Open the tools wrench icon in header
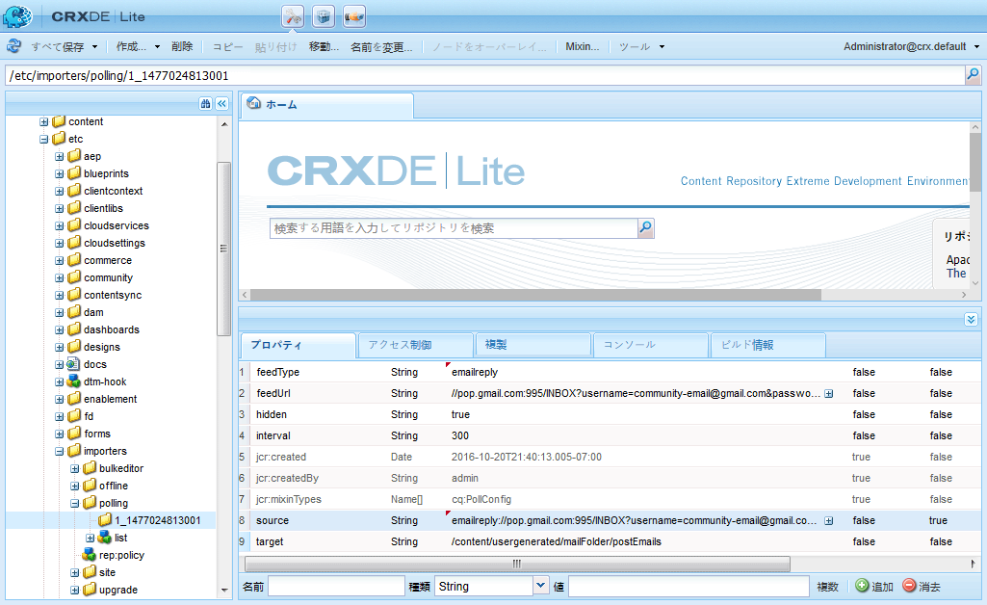987x605 pixels. pyautogui.click(x=293, y=17)
